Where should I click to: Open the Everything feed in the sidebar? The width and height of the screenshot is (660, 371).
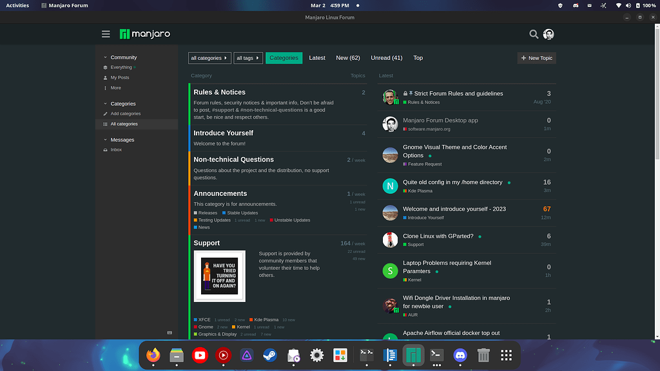pos(122,67)
